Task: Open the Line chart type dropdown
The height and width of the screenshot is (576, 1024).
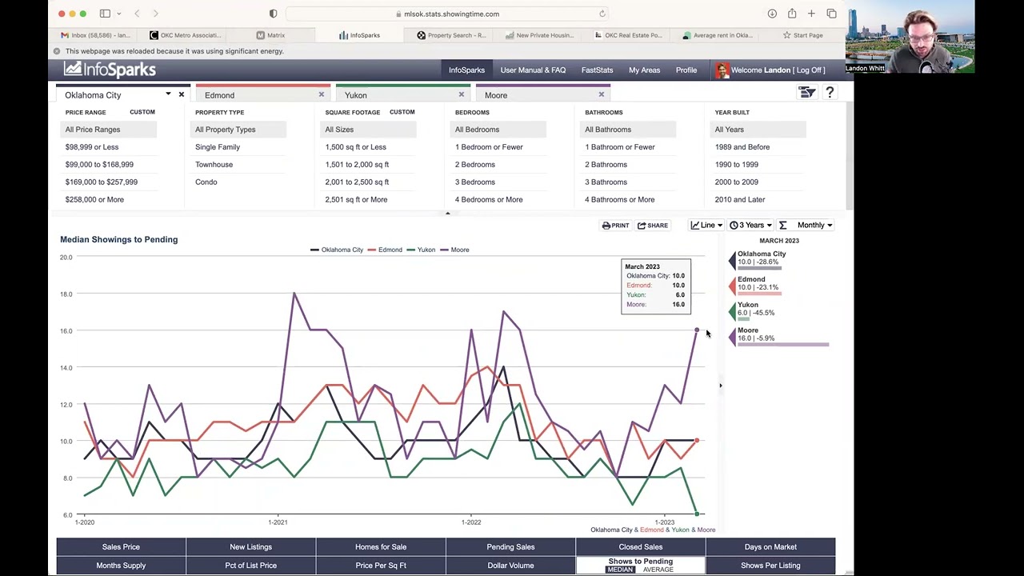Action: (x=706, y=226)
